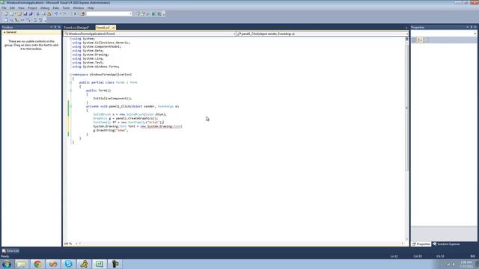Click the Add New Item toolbar icon
The width and height of the screenshot is (479, 269).
[13, 14]
